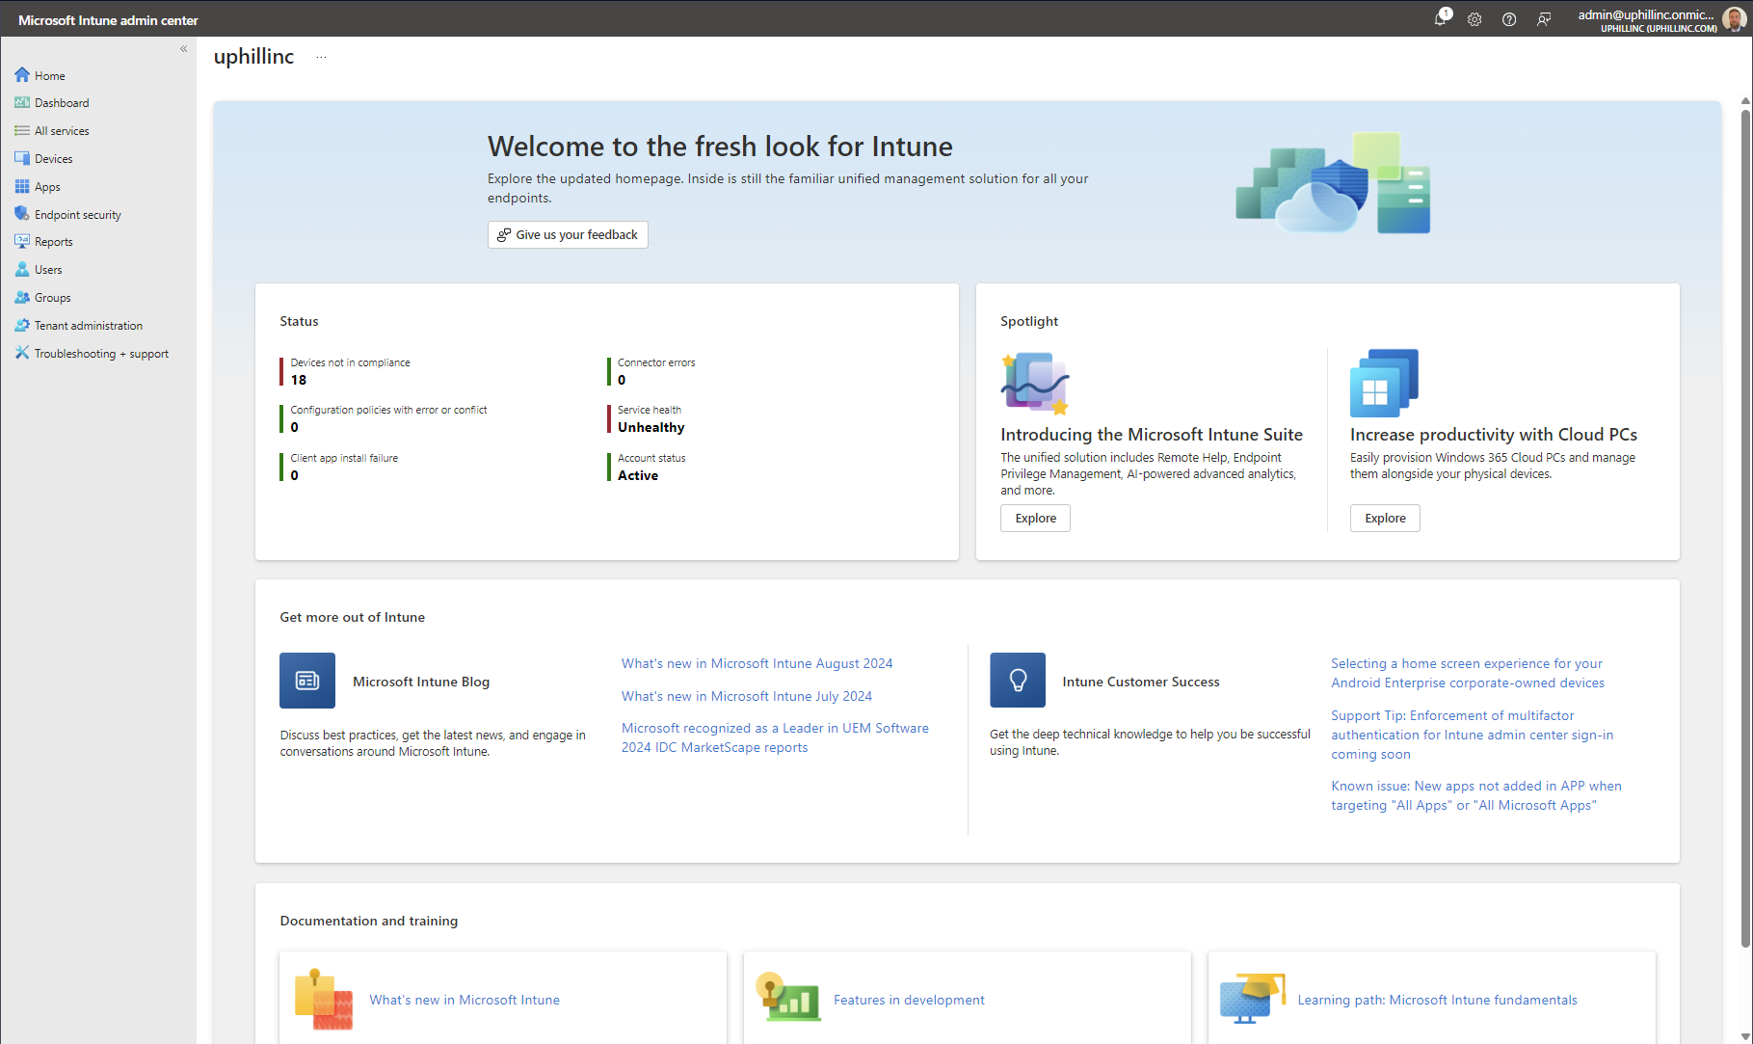Open Features in development card
Image resolution: width=1753 pixels, height=1044 pixels.
tap(908, 1000)
